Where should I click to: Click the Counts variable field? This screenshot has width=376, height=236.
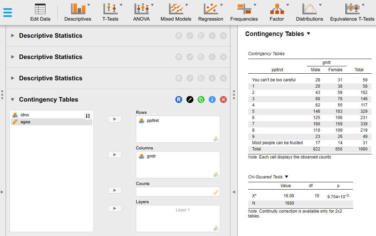pos(174,192)
